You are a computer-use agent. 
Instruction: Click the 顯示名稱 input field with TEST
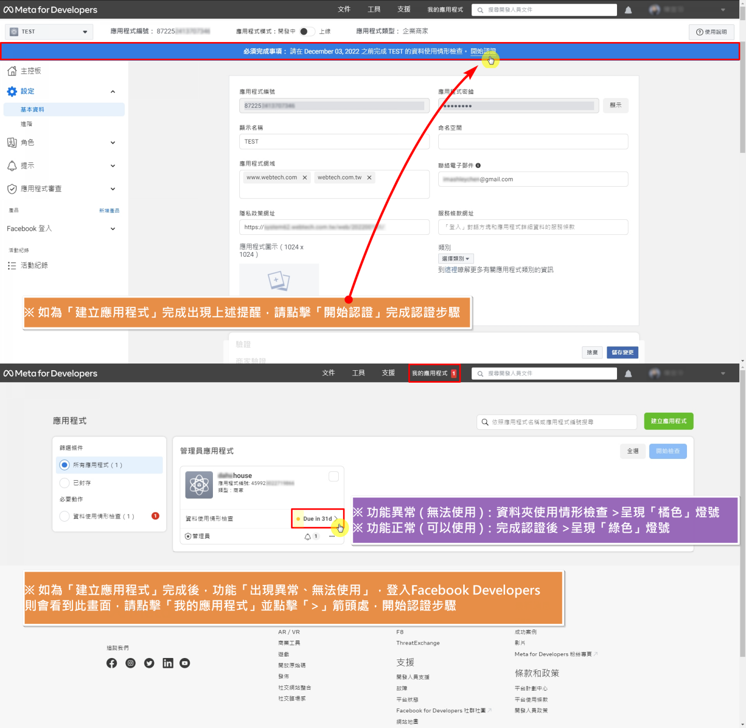(334, 142)
